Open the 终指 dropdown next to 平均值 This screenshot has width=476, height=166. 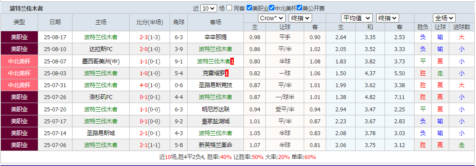[x=387, y=18]
